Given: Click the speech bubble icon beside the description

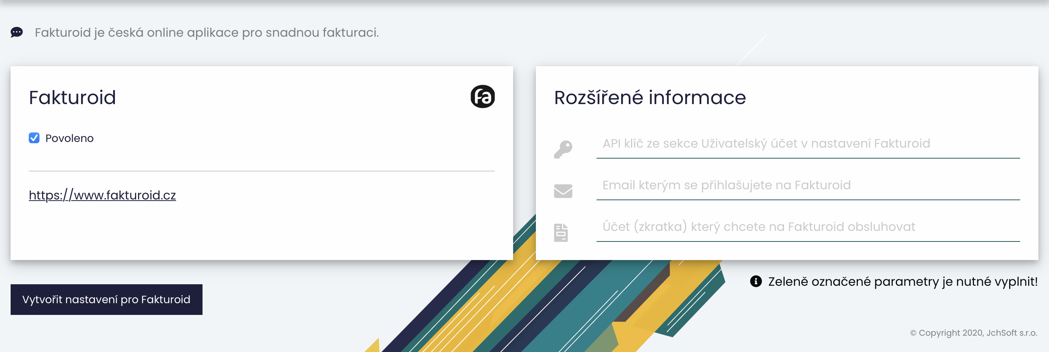Looking at the screenshot, I should tap(17, 32).
